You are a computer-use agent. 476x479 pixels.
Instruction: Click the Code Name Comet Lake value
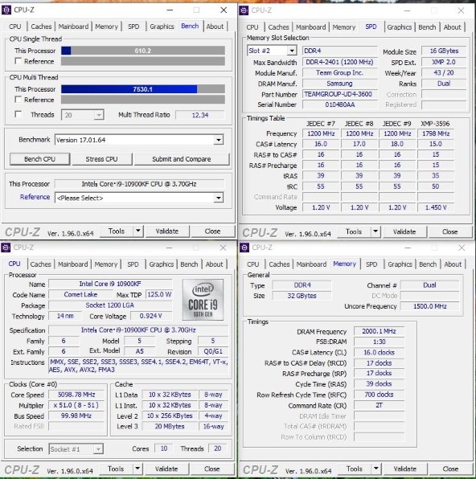80,294
